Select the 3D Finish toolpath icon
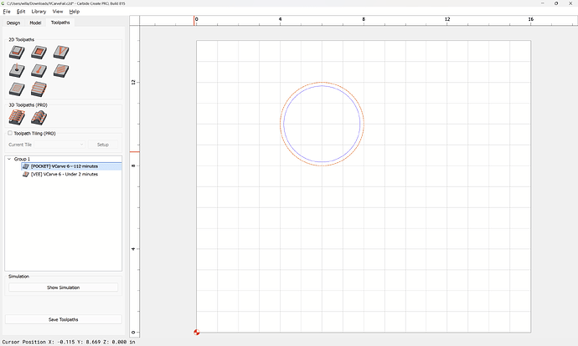The image size is (578, 346). click(x=39, y=118)
